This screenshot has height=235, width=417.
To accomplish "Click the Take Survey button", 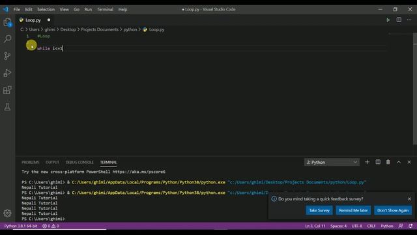I will tap(319, 210).
